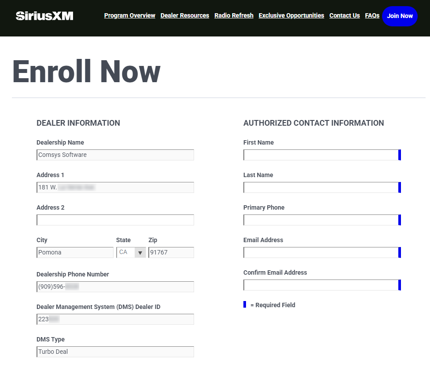430x374 pixels.
Task: Click the 'Dealer Management System (DMS) Dealer ID' label
Action: click(99, 307)
